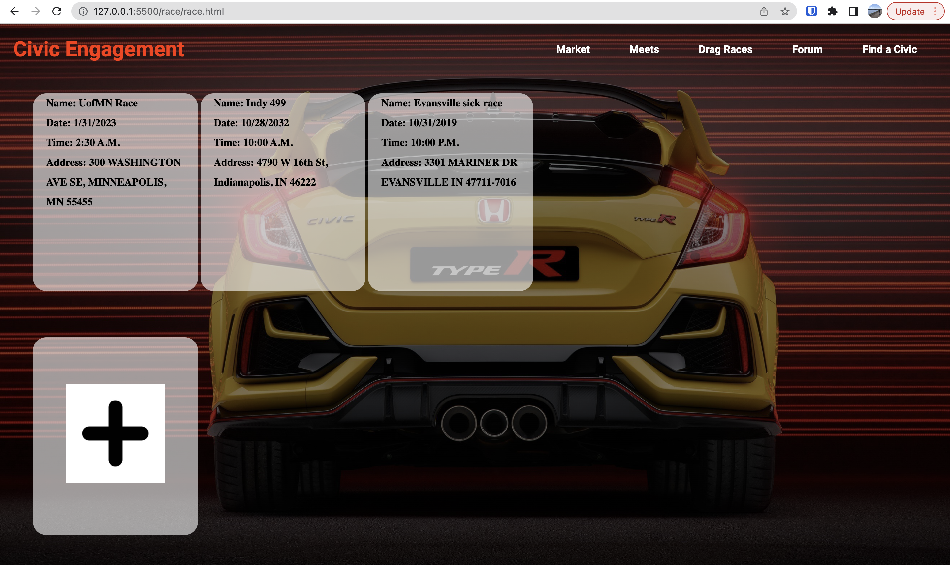
Task: Open the Bitwarden extension icon
Action: point(811,12)
